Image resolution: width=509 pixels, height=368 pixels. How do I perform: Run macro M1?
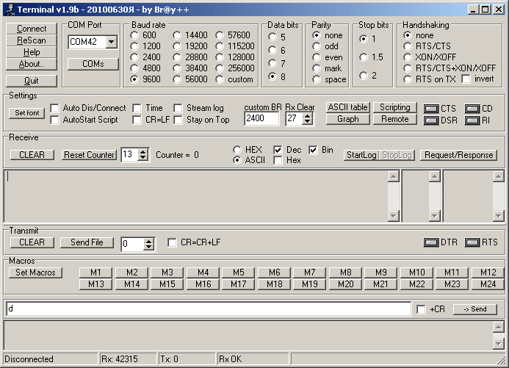tap(95, 273)
